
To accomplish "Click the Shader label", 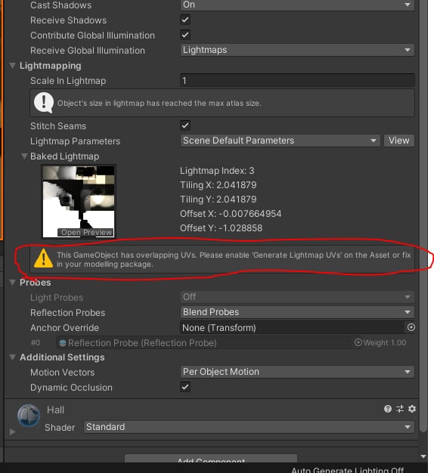I will point(60,428).
